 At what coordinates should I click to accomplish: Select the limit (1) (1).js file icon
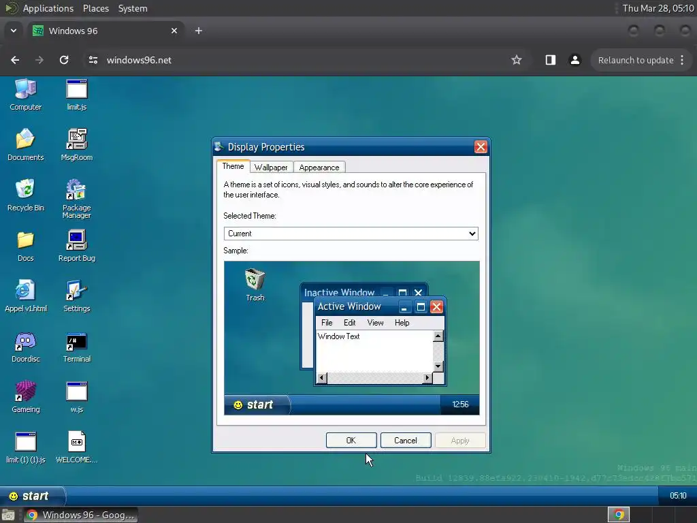point(25,447)
